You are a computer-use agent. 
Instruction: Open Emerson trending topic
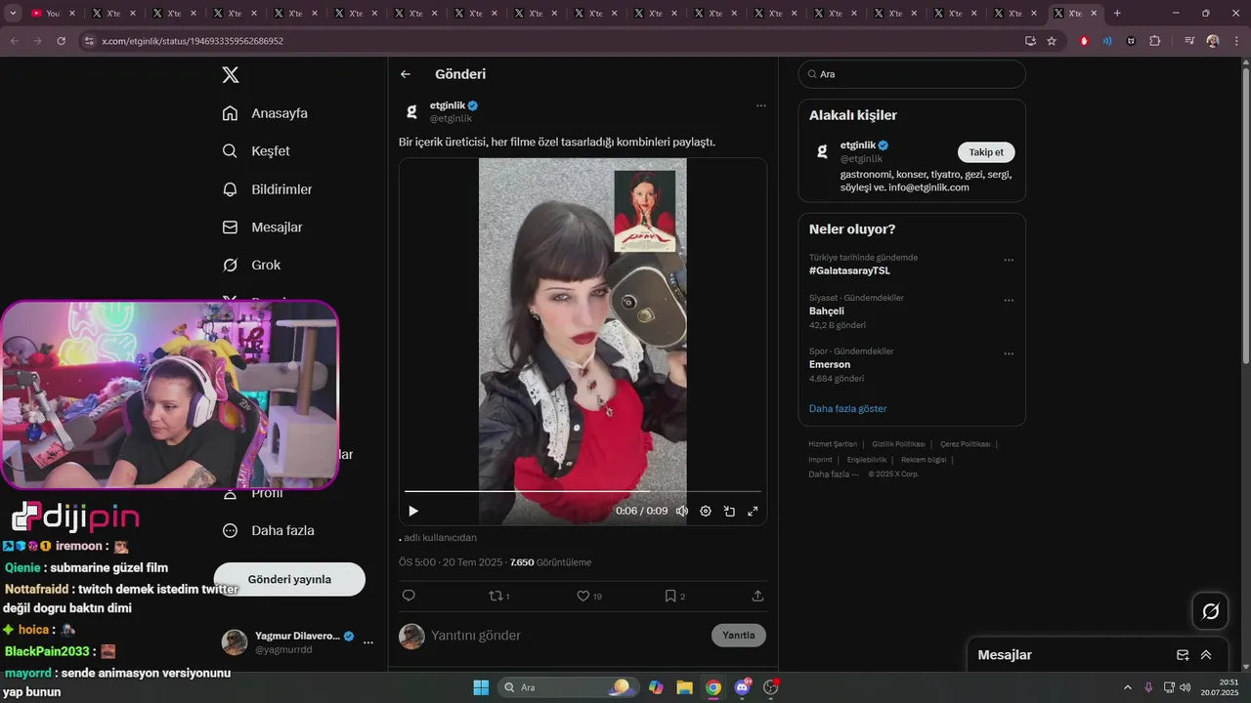tap(830, 364)
